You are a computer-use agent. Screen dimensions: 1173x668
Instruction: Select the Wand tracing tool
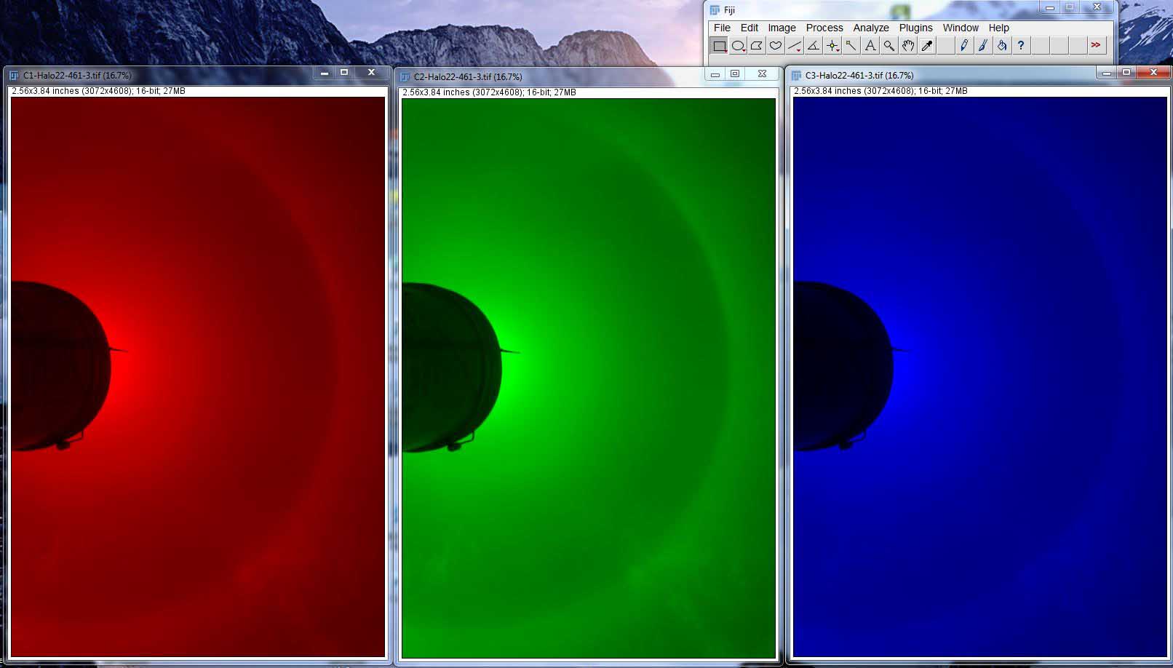click(851, 46)
